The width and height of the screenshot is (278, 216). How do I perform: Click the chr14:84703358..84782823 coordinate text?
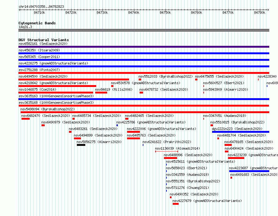tap(41, 7)
